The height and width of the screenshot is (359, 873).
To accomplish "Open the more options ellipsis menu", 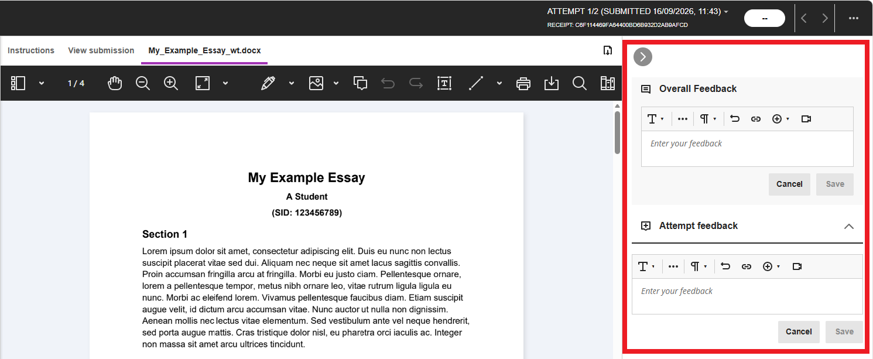I will 854,18.
